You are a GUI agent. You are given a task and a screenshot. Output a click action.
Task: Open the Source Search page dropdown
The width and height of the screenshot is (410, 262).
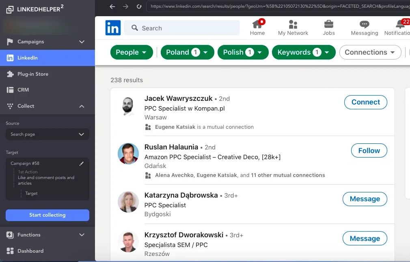[x=47, y=134]
